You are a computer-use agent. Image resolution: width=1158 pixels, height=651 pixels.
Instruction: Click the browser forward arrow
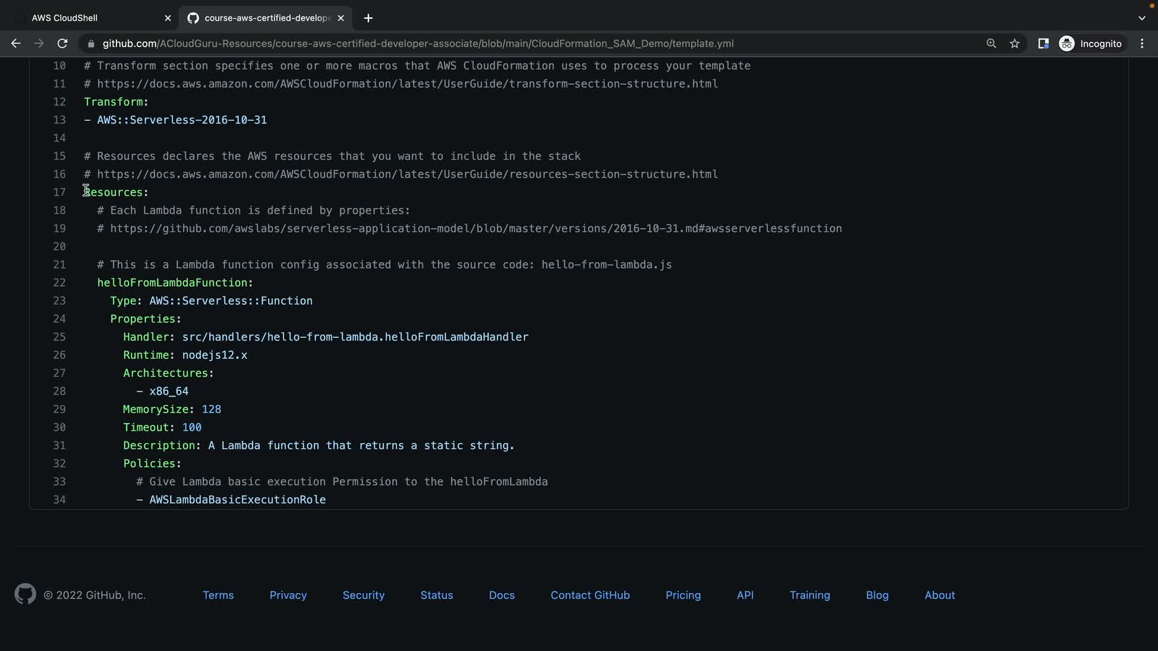click(39, 43)
